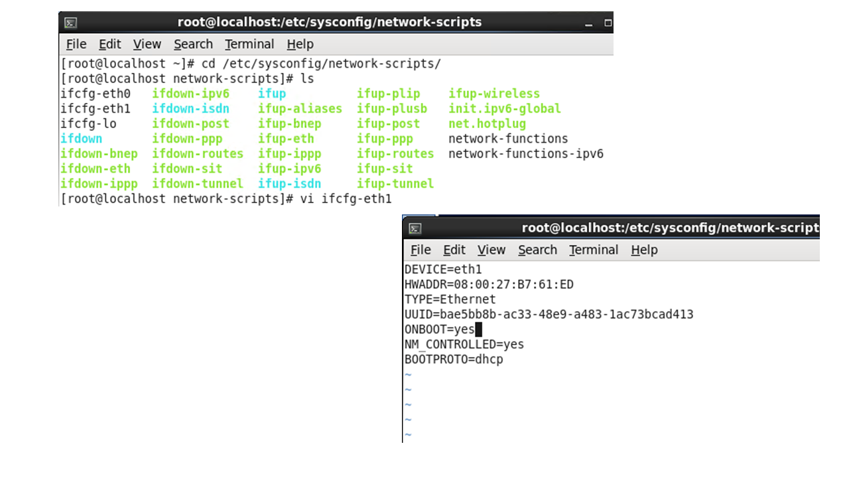849x478 pixels.
Task: Open the Edit menu in the upper terminal
Action: [109, 44]
